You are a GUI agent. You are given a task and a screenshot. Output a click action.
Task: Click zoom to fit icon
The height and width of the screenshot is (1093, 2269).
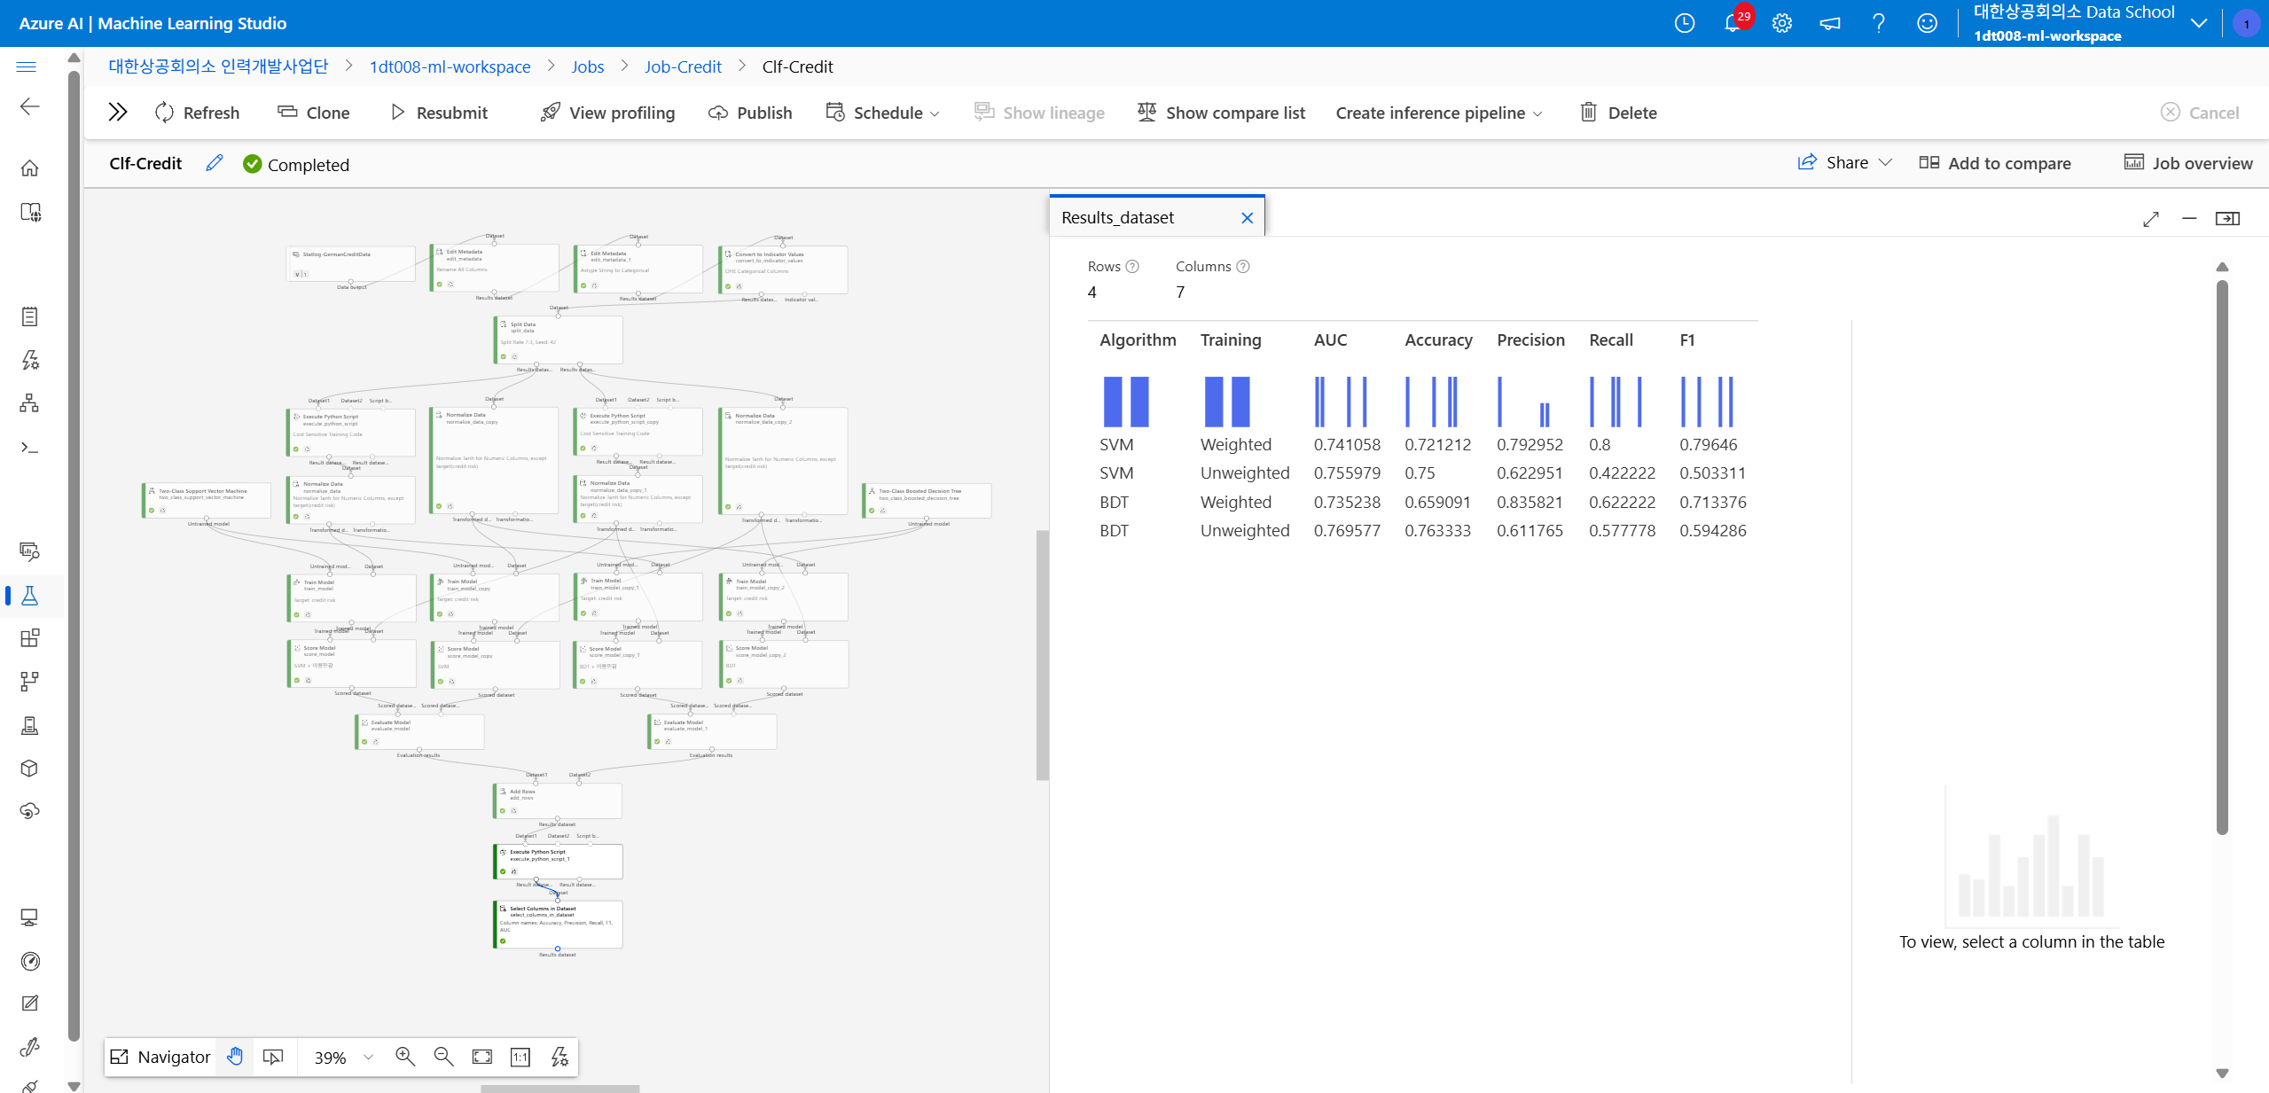click(481, 1056)
